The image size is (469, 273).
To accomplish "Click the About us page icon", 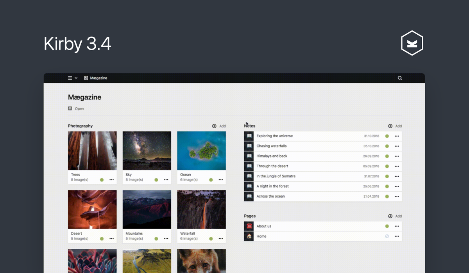I will pos(249,226).
